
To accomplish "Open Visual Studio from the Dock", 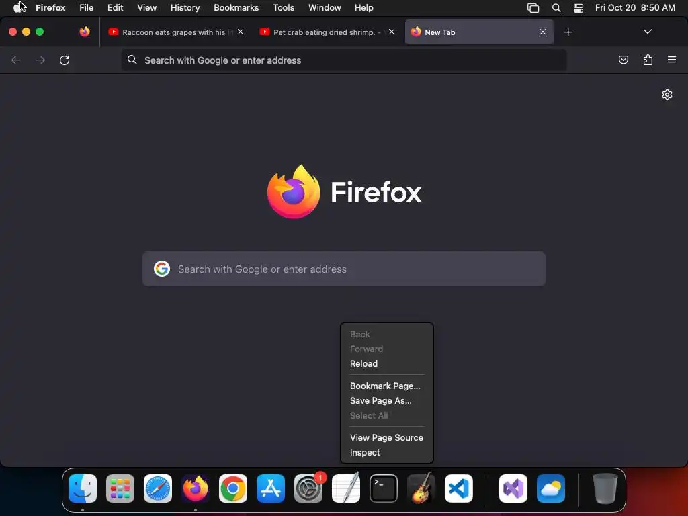I will 513,488.
